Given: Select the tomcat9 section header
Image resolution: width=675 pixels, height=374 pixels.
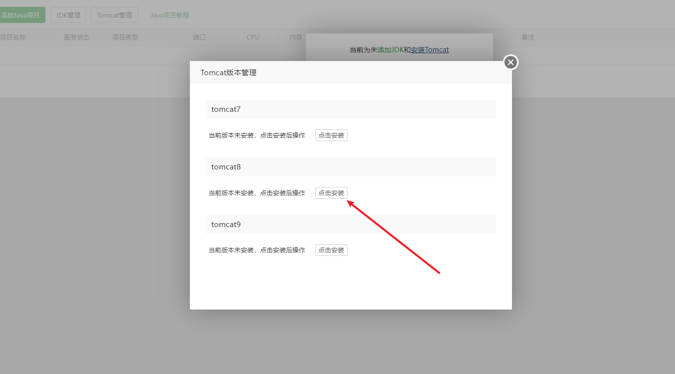Looking at the screenshot, I should coord(351,224).
